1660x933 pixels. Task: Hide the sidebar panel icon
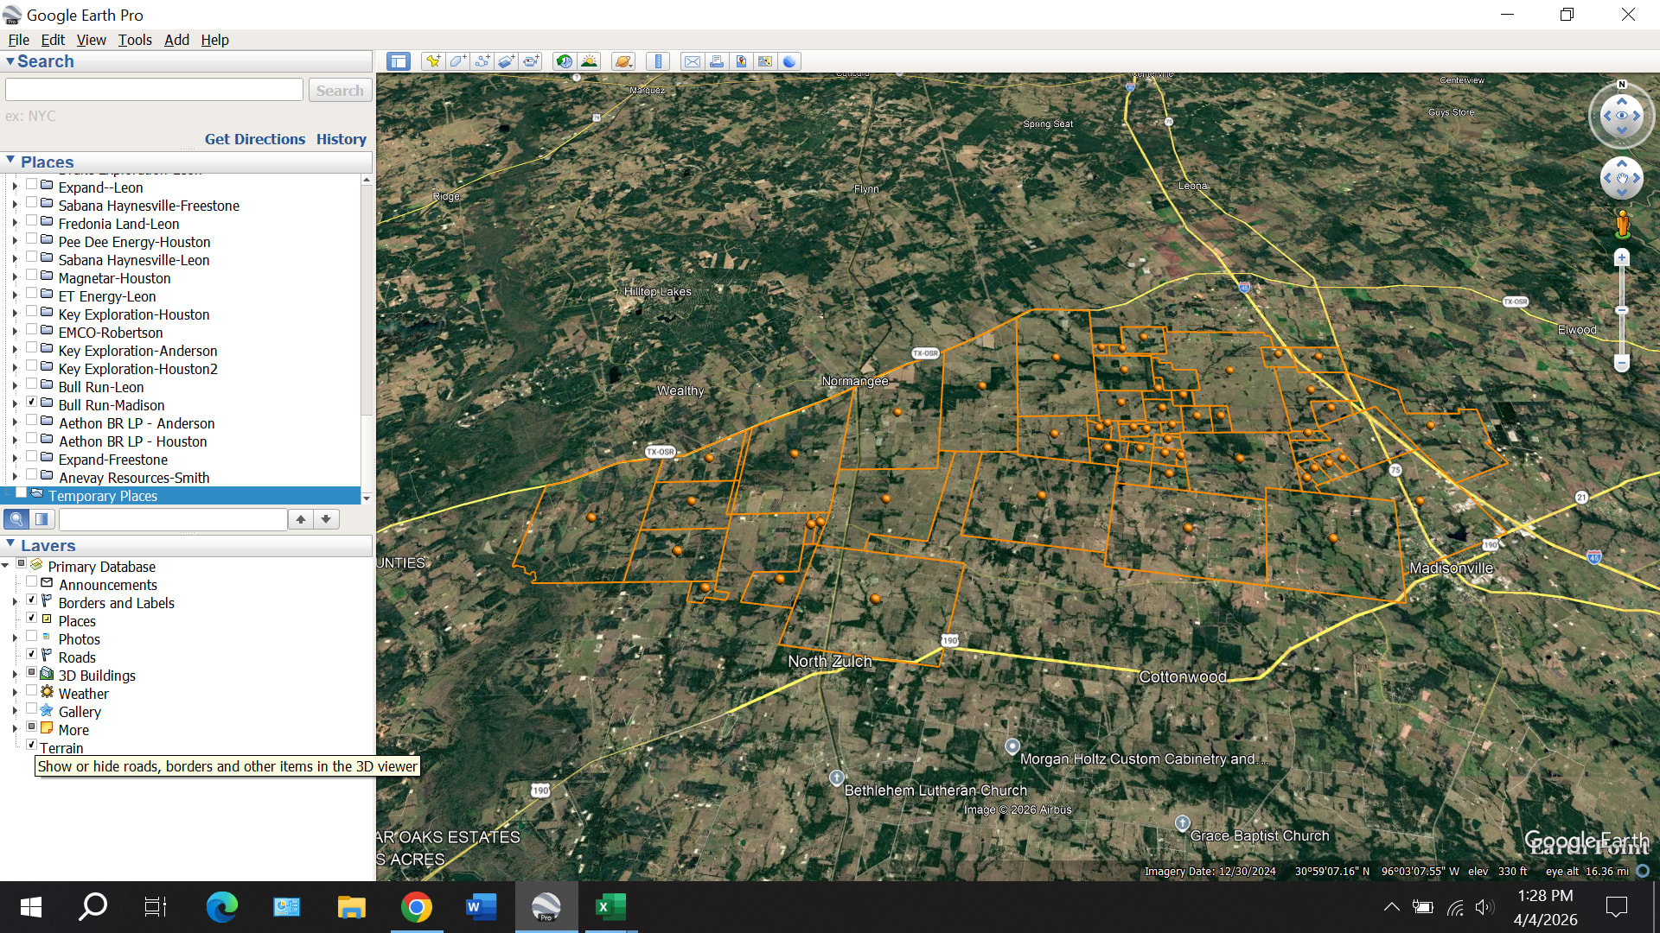click(398, 61)
